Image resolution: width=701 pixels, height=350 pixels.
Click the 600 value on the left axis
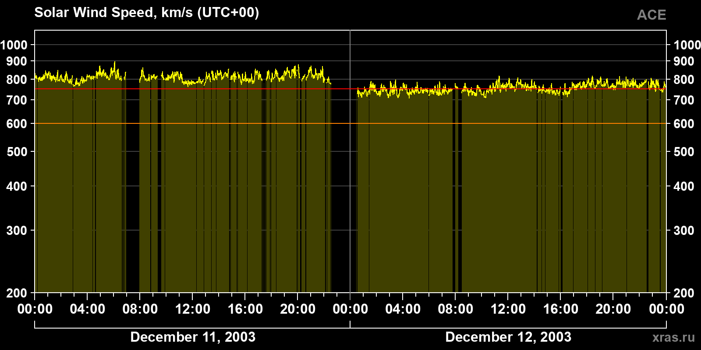pyautogui.click(x=17, y=124)
